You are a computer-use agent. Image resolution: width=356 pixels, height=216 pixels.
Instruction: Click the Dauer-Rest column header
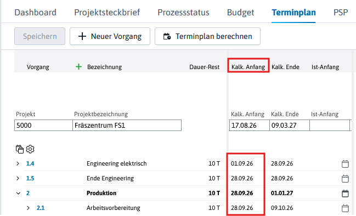205,67
